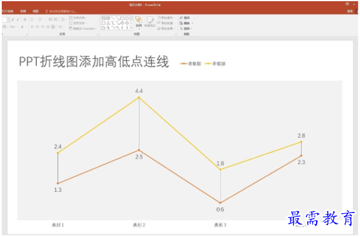360x237 pixels.
Task: Select the Rectangle shape in shapes gallery
Action: pos(122,18)
